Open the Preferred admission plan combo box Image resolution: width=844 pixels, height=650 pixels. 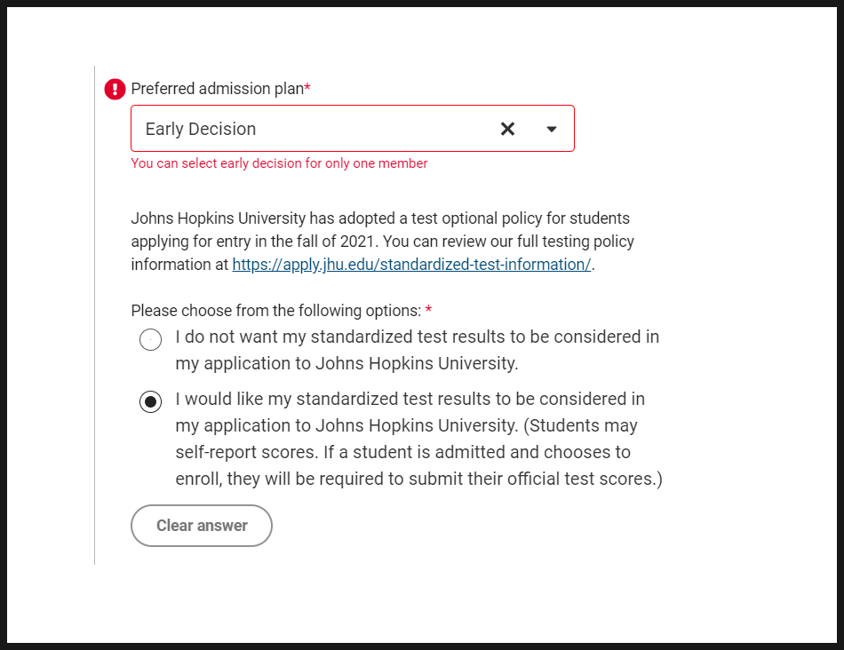coord(353,129)
